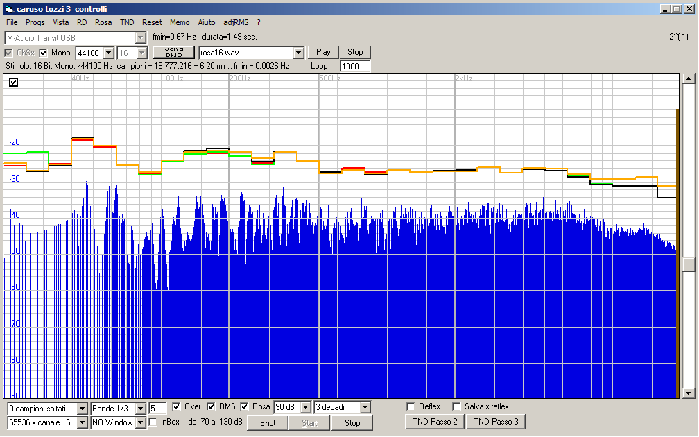Screen dimensions: 699x437
Task: Expand the 16 bit depth dropdown
Action: tap(141, 53)
